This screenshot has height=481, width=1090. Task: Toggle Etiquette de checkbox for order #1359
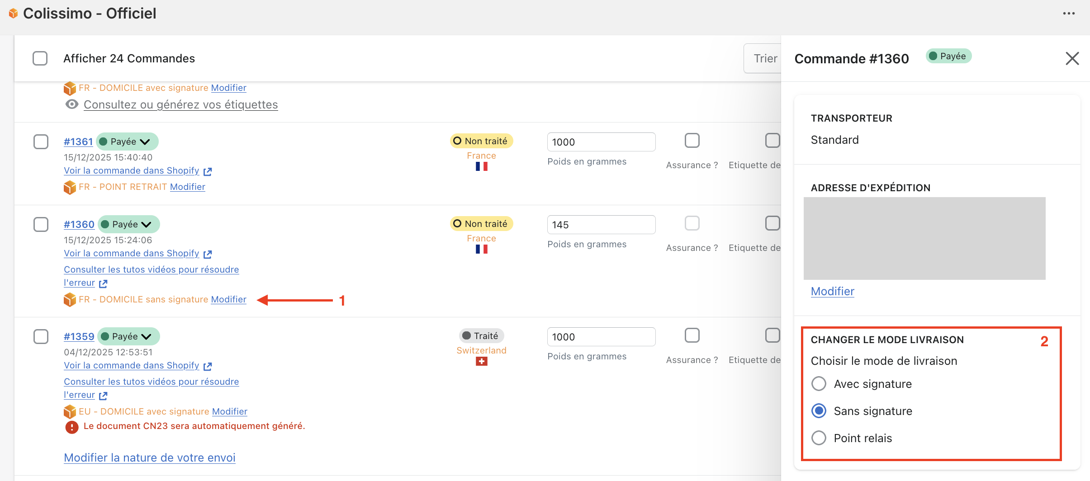point(772,335)
